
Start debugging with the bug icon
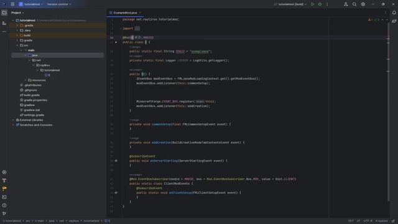320,4
